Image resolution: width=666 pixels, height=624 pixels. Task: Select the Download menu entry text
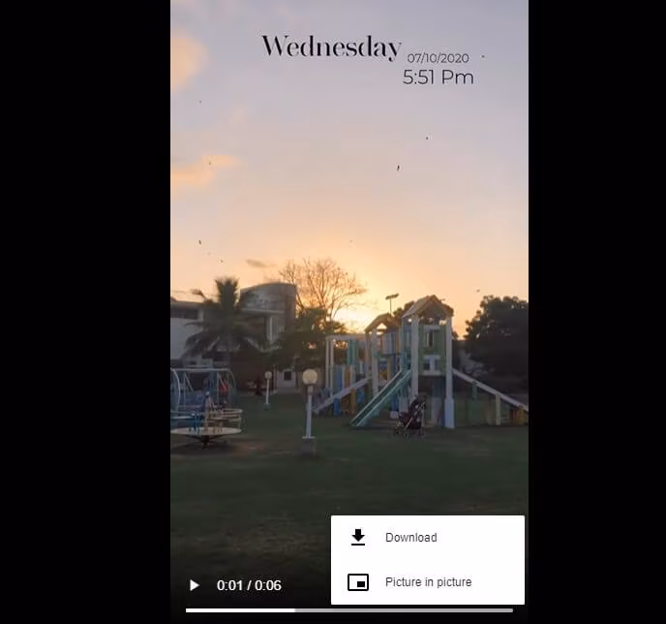[411, 538]
